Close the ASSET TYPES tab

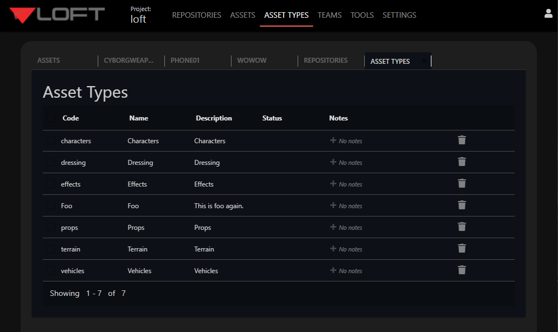pyautogui.click(x=424, y=59)
